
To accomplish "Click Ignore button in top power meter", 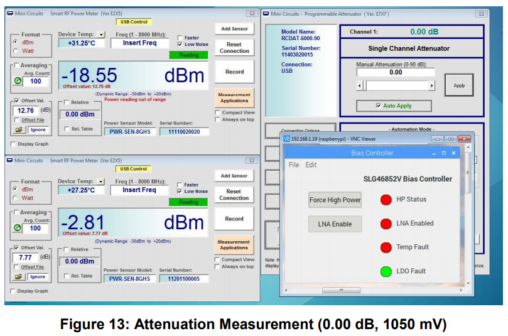I will (38, 129).
